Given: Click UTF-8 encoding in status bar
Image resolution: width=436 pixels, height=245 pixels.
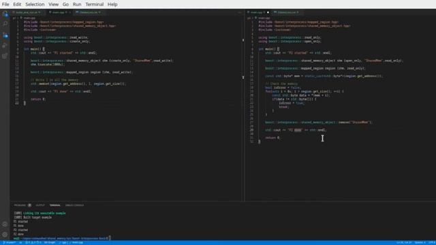Looking at the screenshot, I should (431, 243).
